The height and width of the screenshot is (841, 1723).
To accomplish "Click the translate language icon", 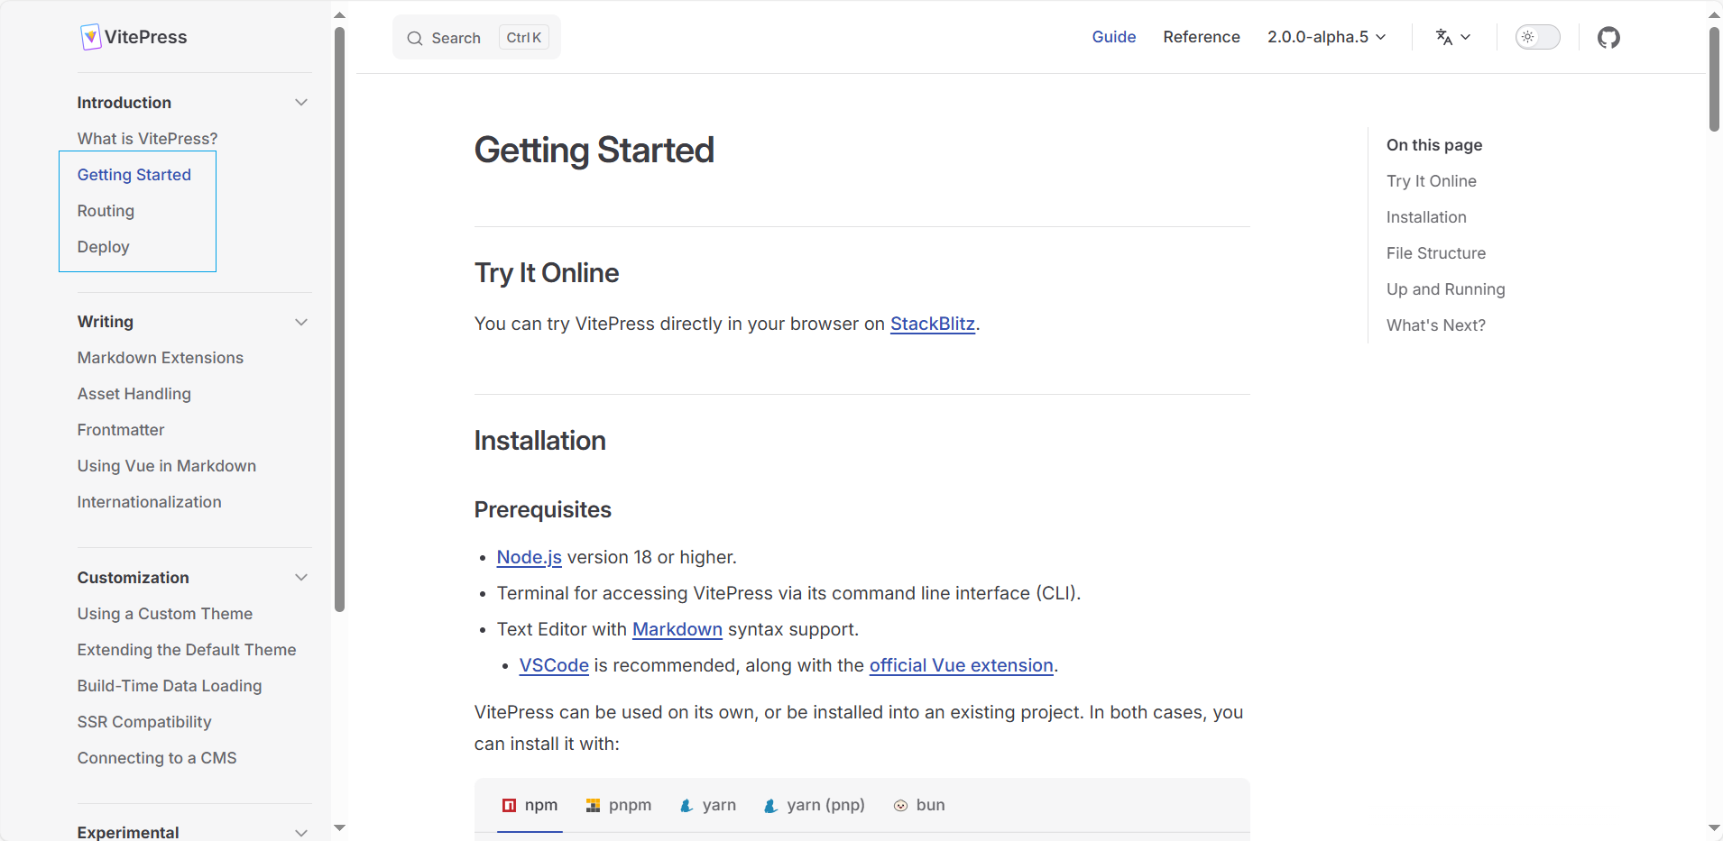I will coord(1444,37).
